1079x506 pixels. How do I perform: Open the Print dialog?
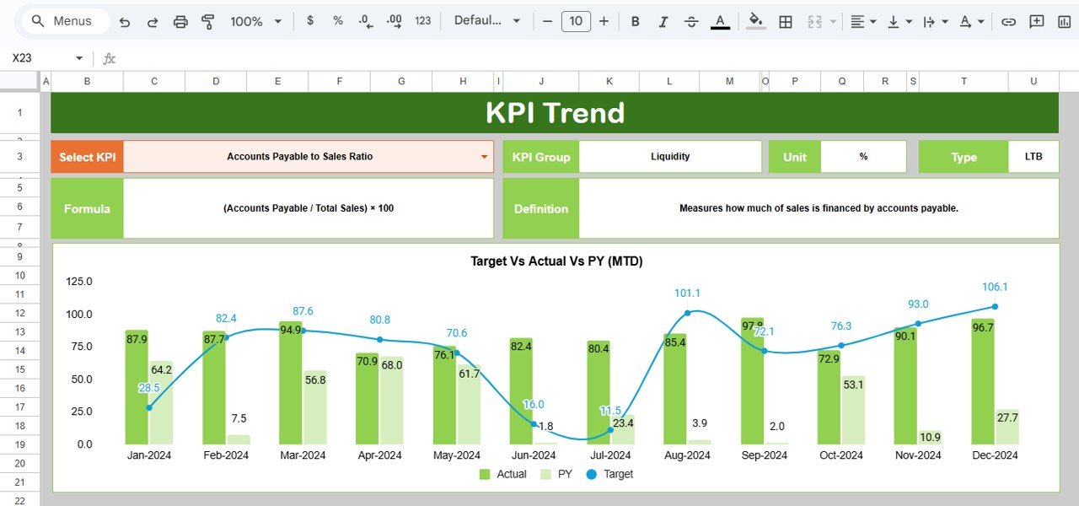[x=180, y=21]
